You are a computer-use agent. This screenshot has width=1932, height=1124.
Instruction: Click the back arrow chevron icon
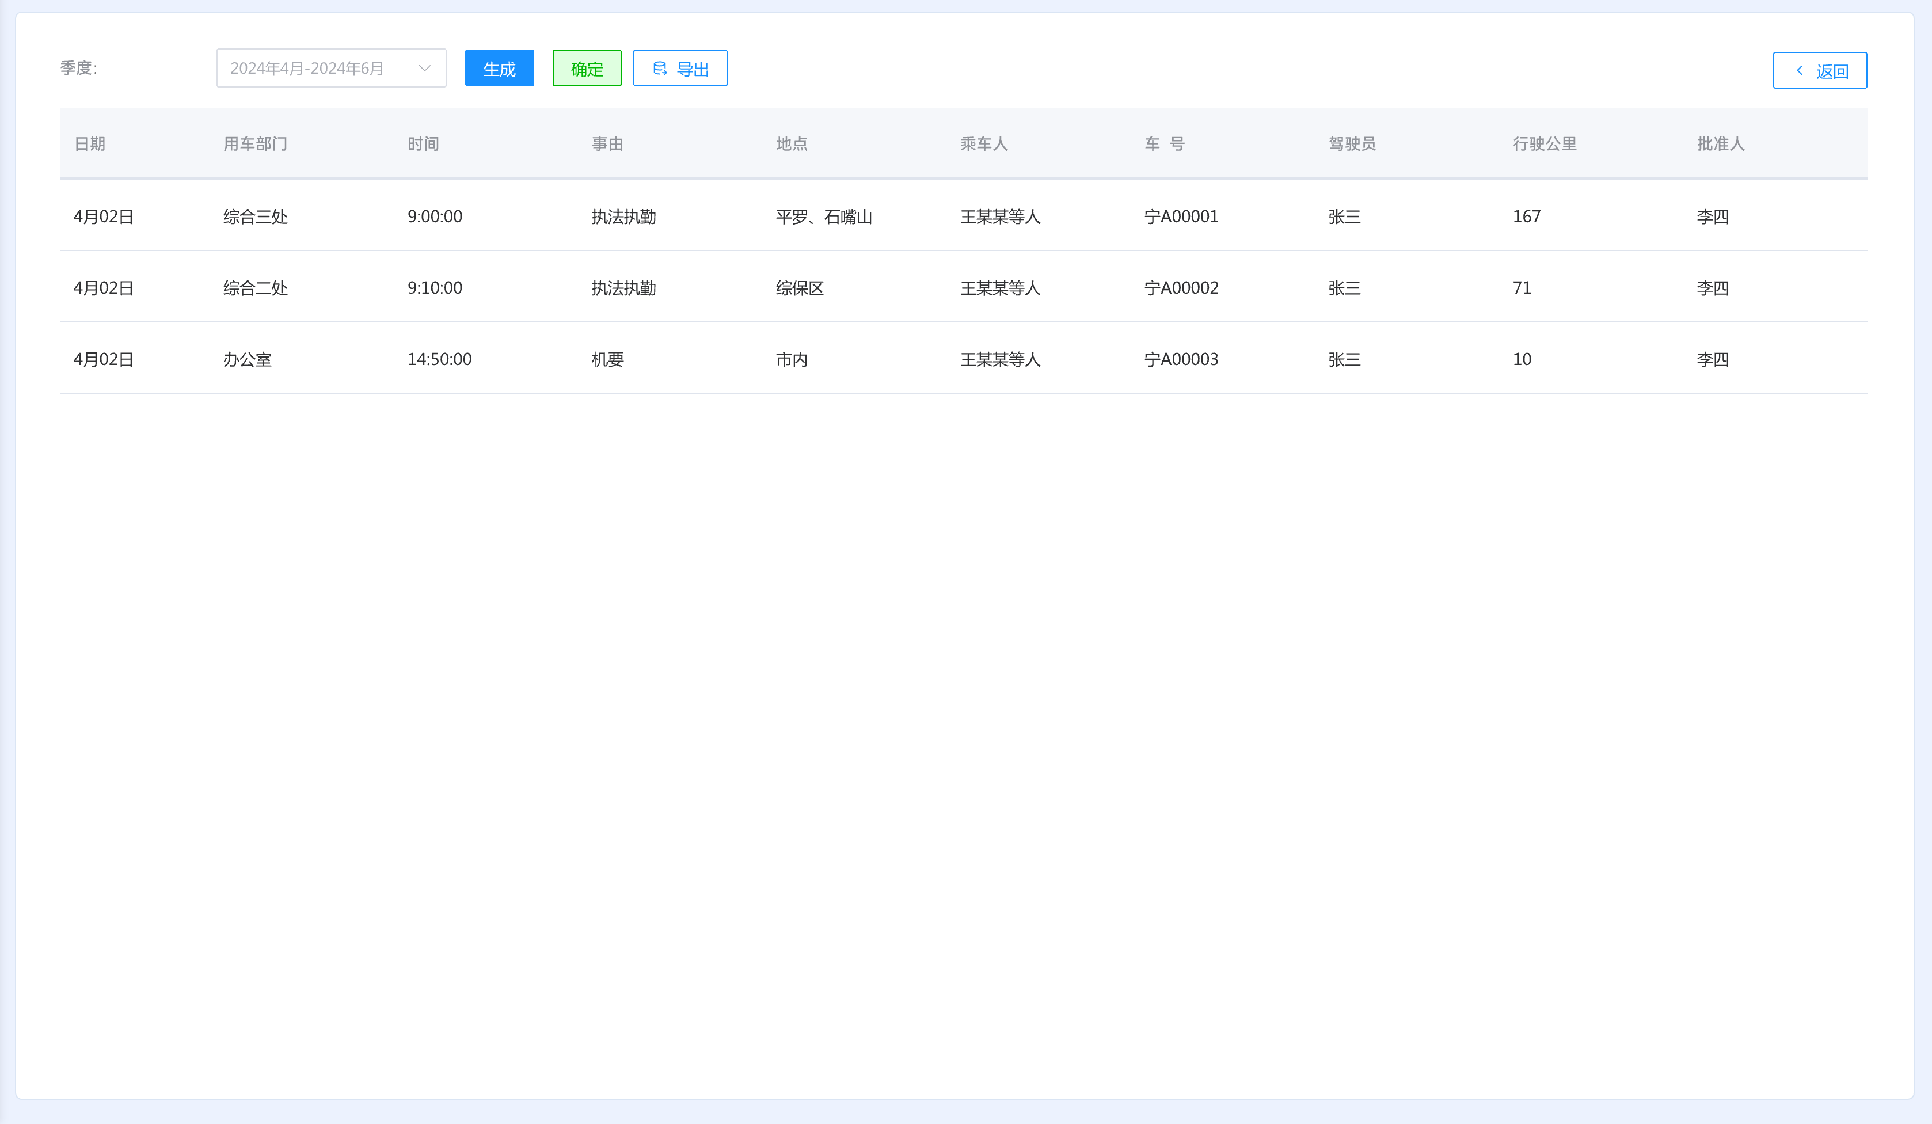point(1800,70)
